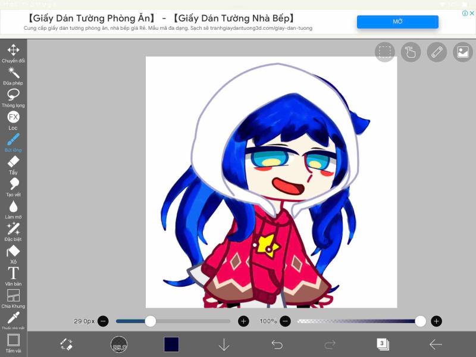The height and width of the screenshot is (357, 476).
Task: Tap the MỞ button on the ad banner
Action: [x=397, y=21]
